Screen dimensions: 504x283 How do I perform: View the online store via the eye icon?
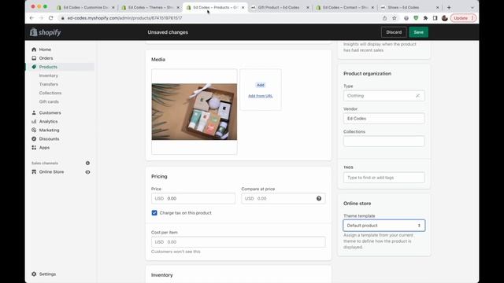pyautogui.click(x=87, y=172)
